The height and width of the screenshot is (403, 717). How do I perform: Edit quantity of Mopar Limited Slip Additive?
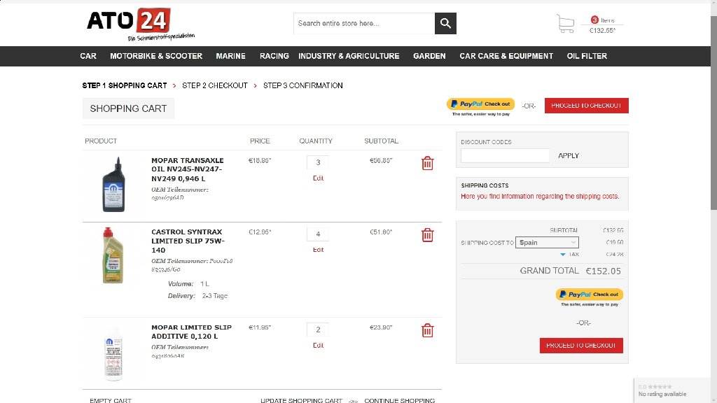(x=319, y=346)
